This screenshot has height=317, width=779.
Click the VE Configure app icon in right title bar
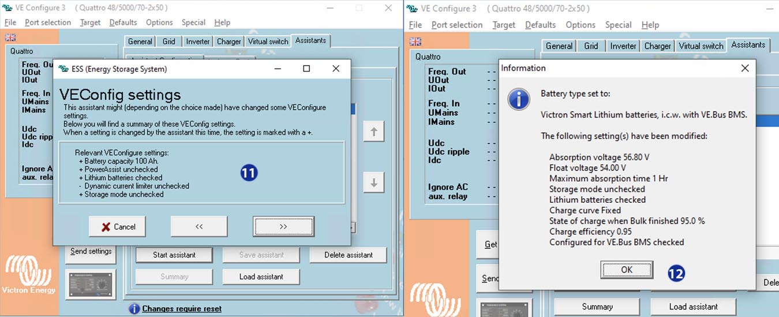tap(412, 9)
